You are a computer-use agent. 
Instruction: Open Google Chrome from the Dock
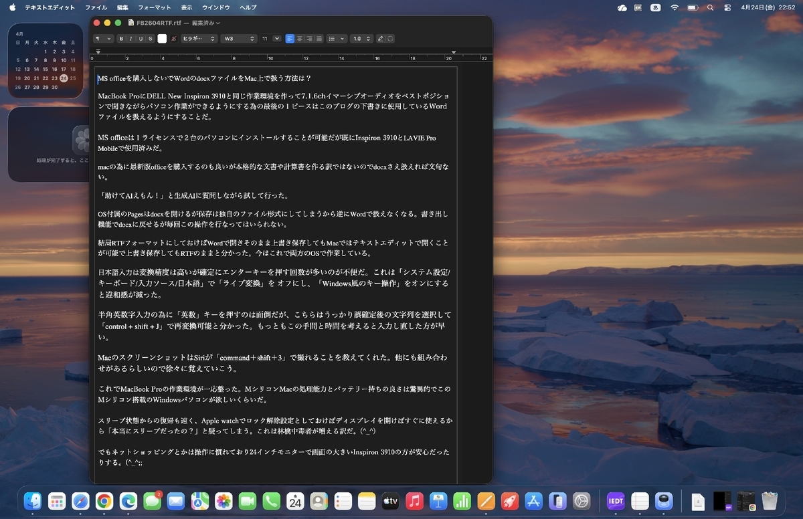point(104,501)
